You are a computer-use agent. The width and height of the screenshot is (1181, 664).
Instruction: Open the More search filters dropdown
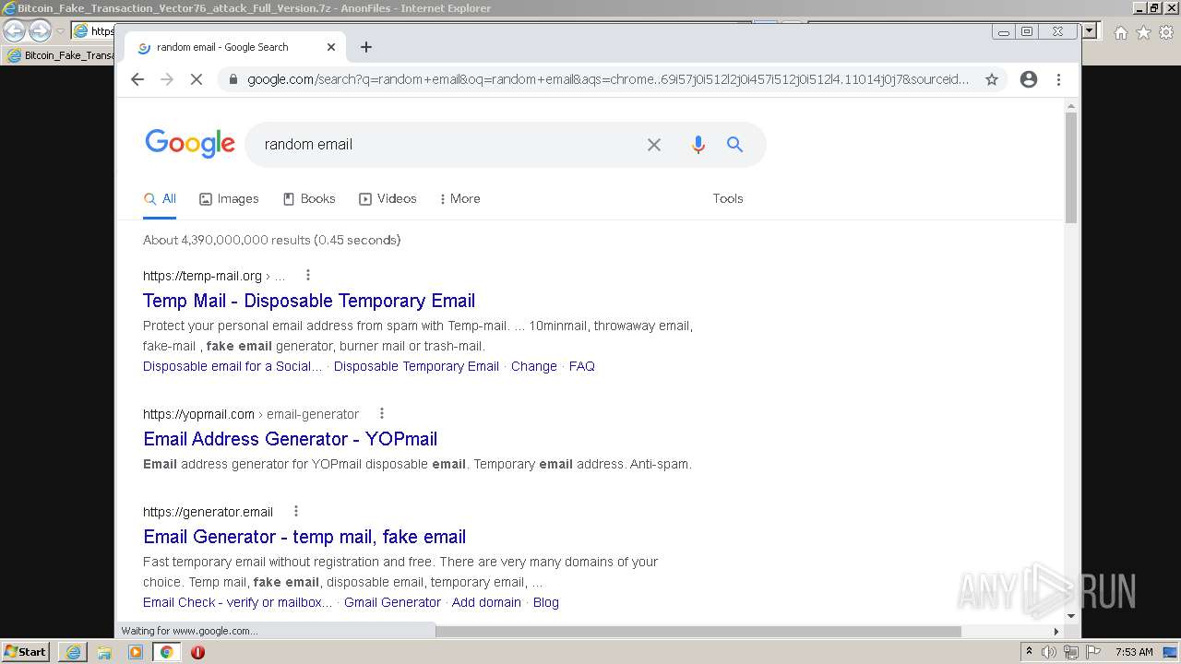459,198
